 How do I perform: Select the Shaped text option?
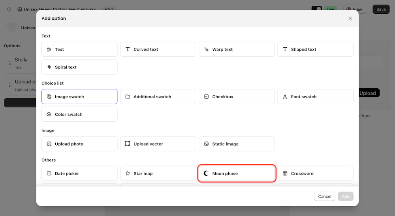point(315,49)
